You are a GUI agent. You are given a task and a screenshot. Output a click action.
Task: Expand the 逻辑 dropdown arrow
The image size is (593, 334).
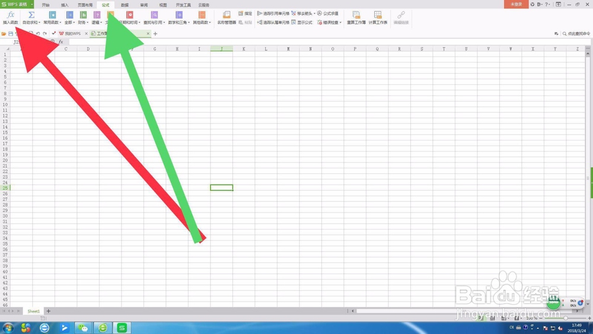coord(101,23)
